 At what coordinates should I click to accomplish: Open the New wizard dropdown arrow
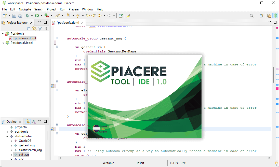click(x=9, y=16)
